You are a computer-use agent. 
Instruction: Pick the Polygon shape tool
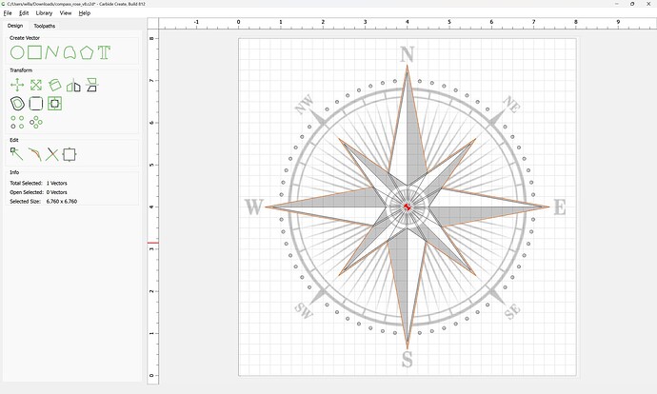click(87, 52)
